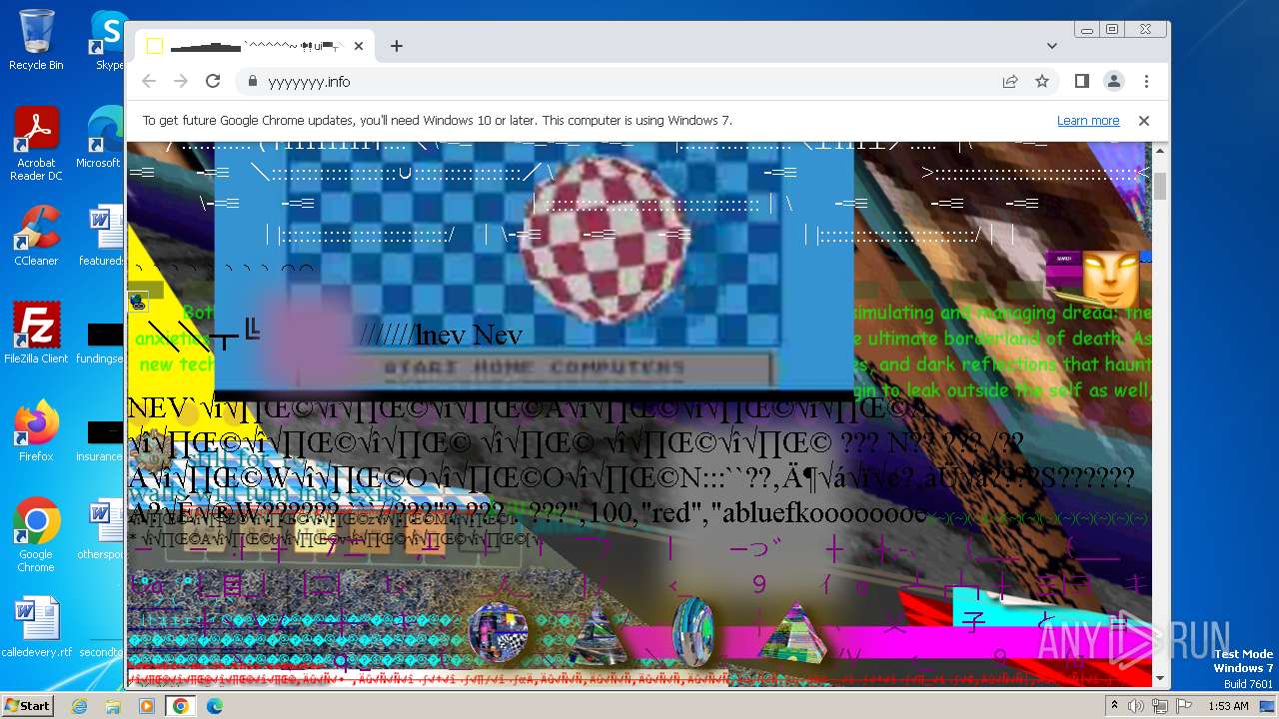Click the colorful glitch sphere icon
Viewport: 1279px width, 719px height.
498,633
